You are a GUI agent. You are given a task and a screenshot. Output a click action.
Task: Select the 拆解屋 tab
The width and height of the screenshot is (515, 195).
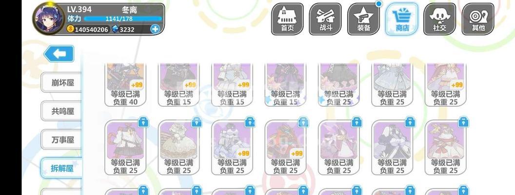point(61,168)
